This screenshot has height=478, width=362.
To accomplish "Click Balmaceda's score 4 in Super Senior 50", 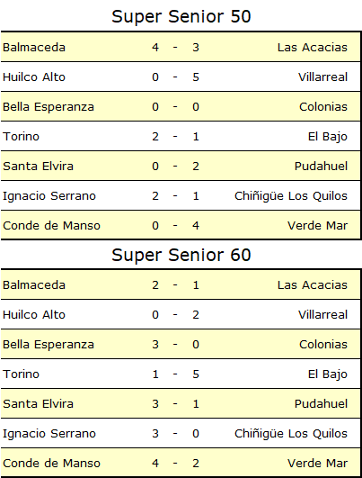I will [155, 47].
